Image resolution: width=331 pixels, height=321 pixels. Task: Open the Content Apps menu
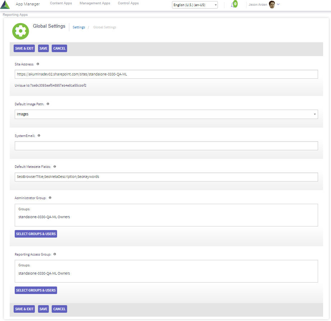tap(61, 3)
